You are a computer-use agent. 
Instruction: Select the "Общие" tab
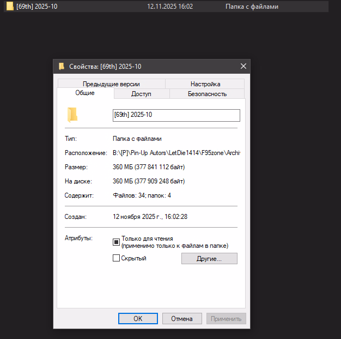point(85,93)
